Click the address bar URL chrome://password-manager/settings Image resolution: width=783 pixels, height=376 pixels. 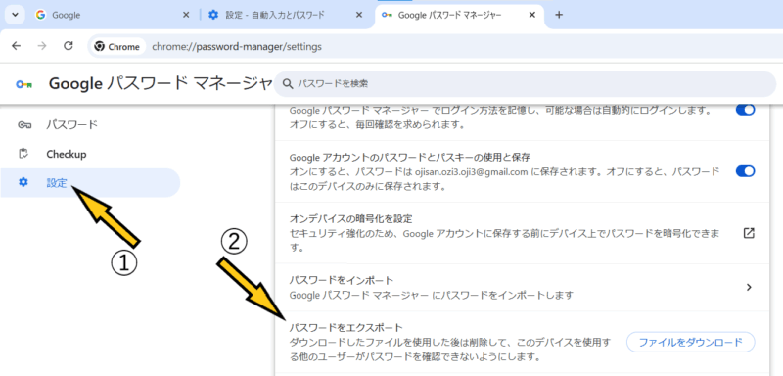(x=237, y=47)
